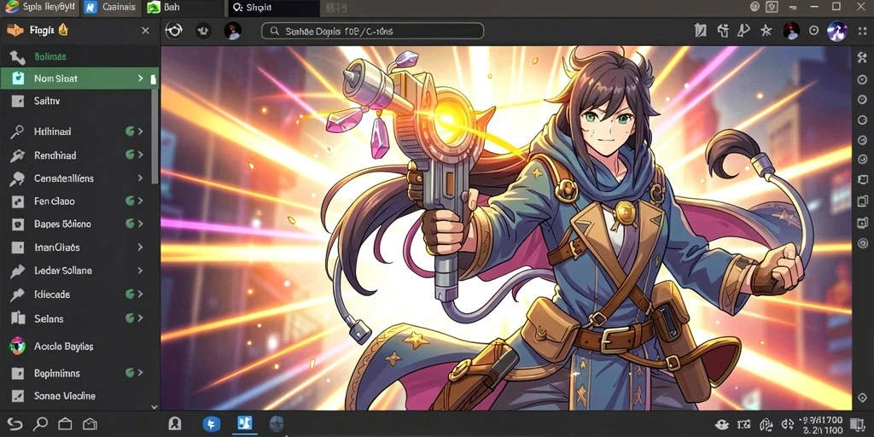The width and height of the screenshot is (874, 437).
Task: Close the Fiagis sidebar panel
Action: (145, 31)
